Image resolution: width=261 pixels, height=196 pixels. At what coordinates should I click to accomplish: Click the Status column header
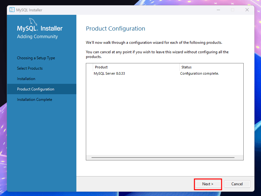(211, 67)
